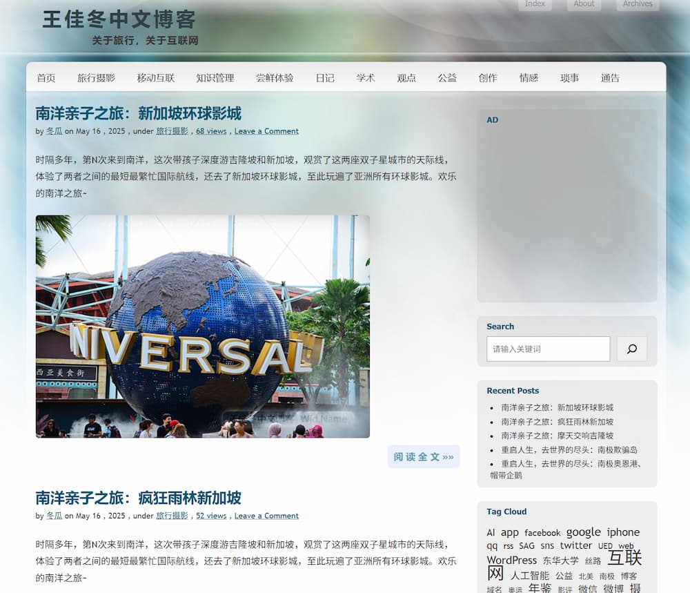The image size is (690, 593).
Task: Open the 公益 navigation item
Action: [x=447, y=78]
